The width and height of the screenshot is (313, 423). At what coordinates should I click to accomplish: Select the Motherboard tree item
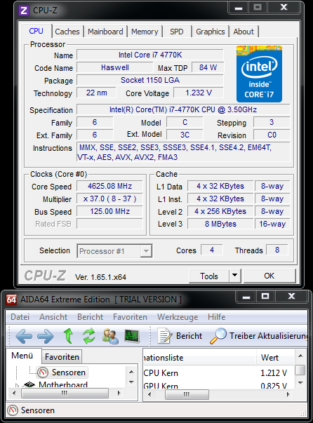[63, 384]
